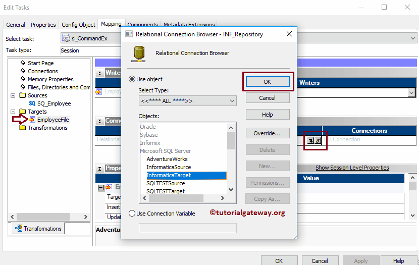Switch to the General tab
The image size is (419, 265).
click(16, 25)
